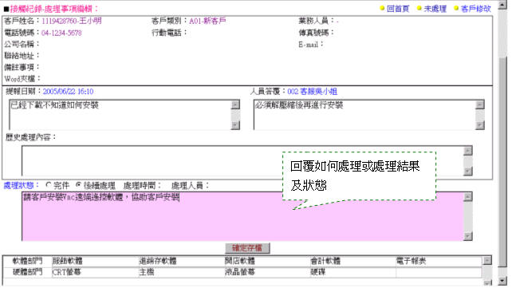Click the scroll-up arrow of the customer question box
512x292 pixels.
(x=235, y=105)
